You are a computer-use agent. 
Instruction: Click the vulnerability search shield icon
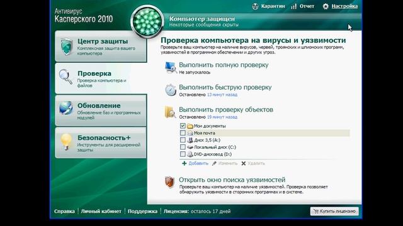click(x=169, y=182)
